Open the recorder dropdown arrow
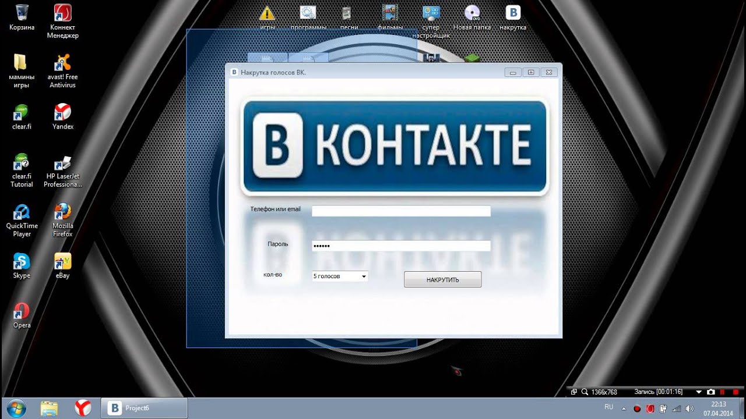 (699, 392)
